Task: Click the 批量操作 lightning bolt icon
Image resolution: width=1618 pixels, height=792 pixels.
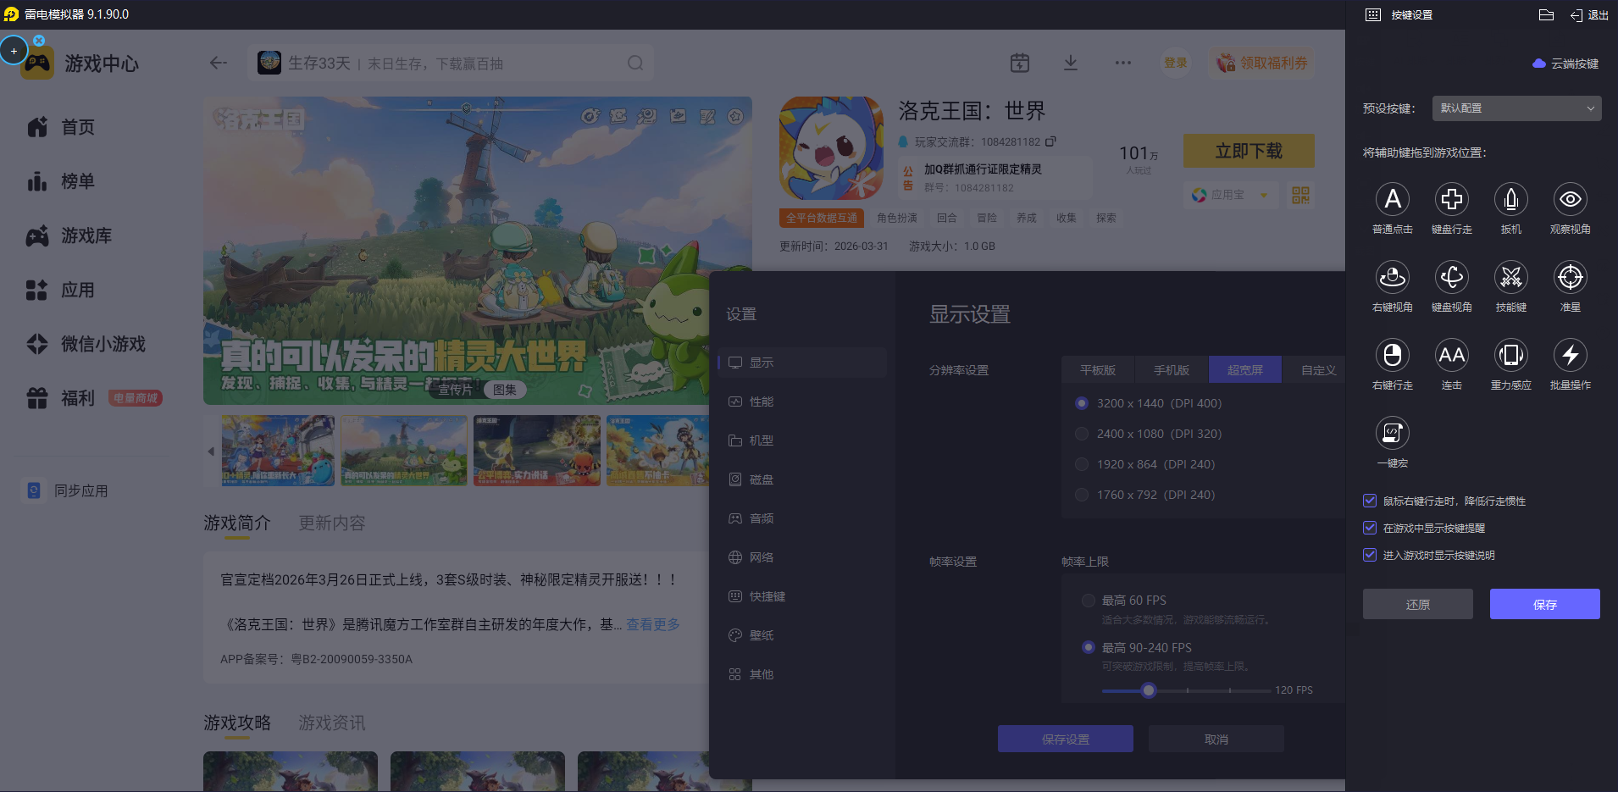Action: (x=1570, y=355)
